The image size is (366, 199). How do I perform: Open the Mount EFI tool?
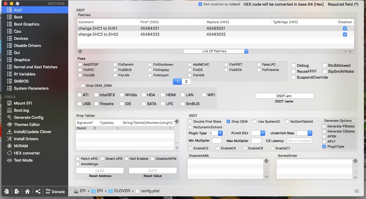(23, 103)
